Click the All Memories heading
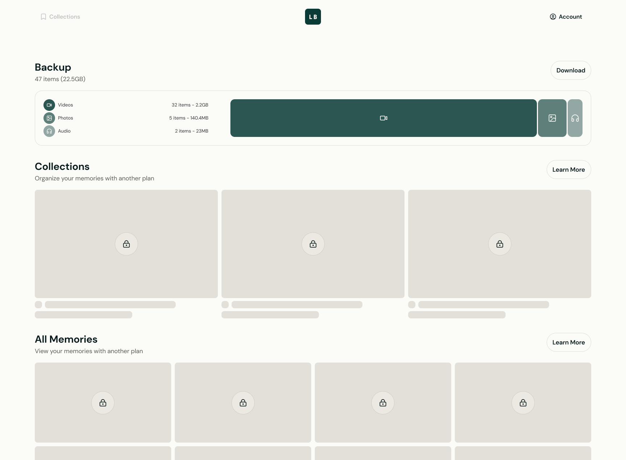626x460 pixels. pos(66,339)
